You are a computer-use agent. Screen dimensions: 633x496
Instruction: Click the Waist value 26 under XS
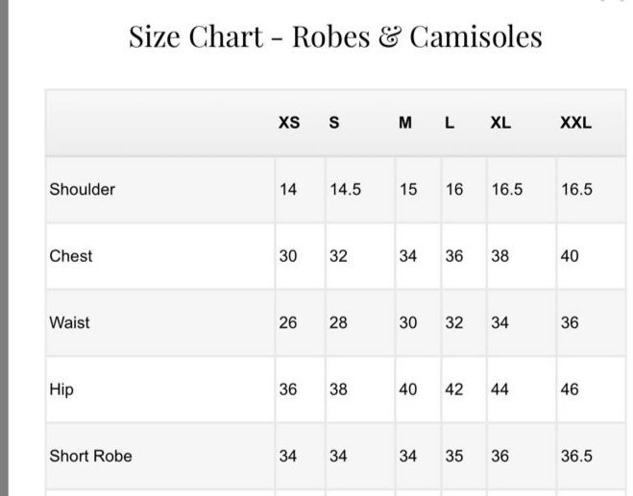point(288,322)
